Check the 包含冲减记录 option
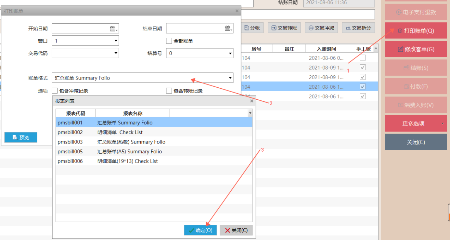Screen dimensions: 450x240 55,91
